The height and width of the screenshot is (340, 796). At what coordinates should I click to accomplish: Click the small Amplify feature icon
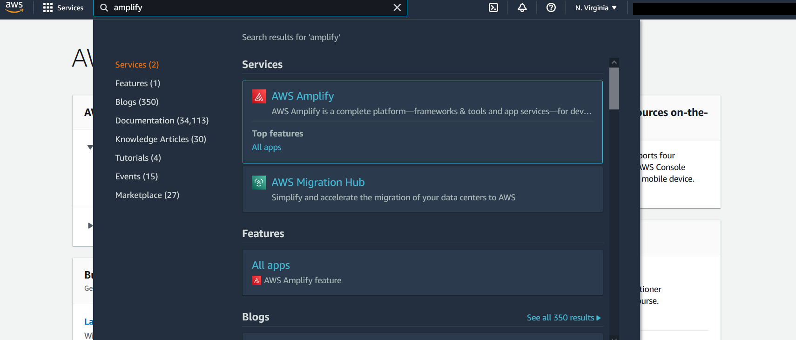click(256, 280)
